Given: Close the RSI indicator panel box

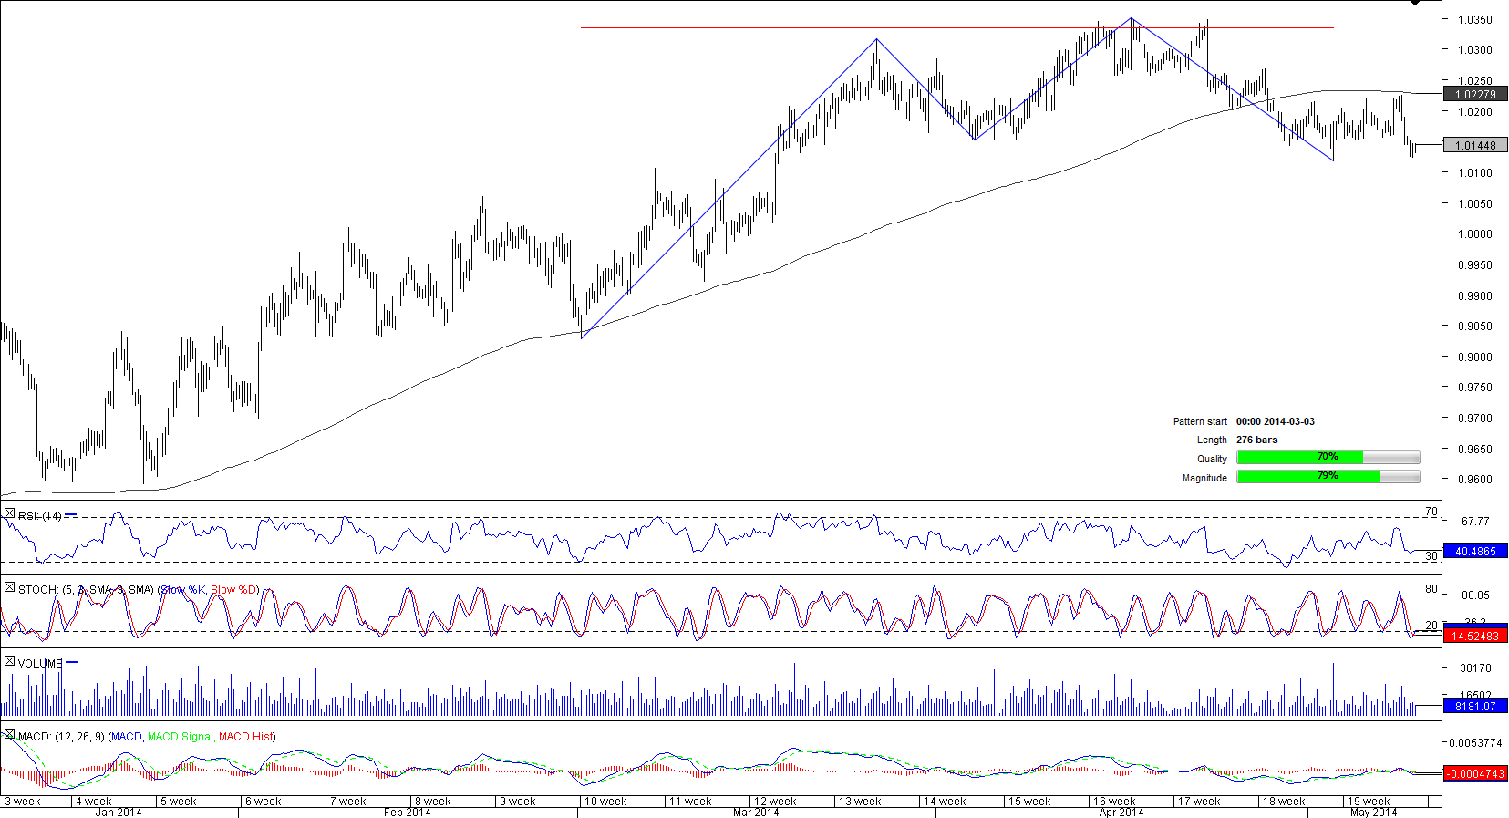Looking at the screenshot, I should click(x=9, y=514).
